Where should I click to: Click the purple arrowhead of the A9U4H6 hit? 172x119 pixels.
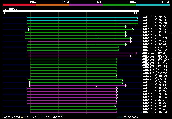(x=126, y=85)
